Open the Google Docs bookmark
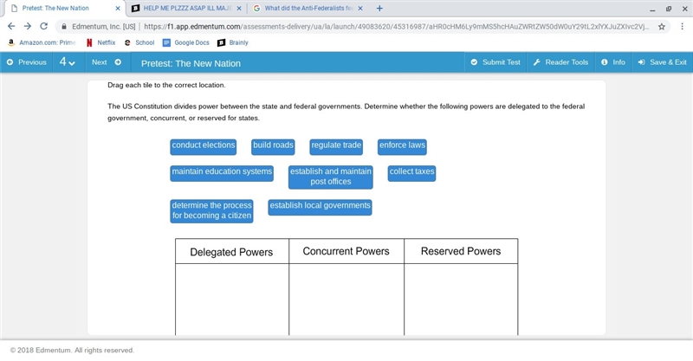Screen dimensions: 693x361 point(186,42)
